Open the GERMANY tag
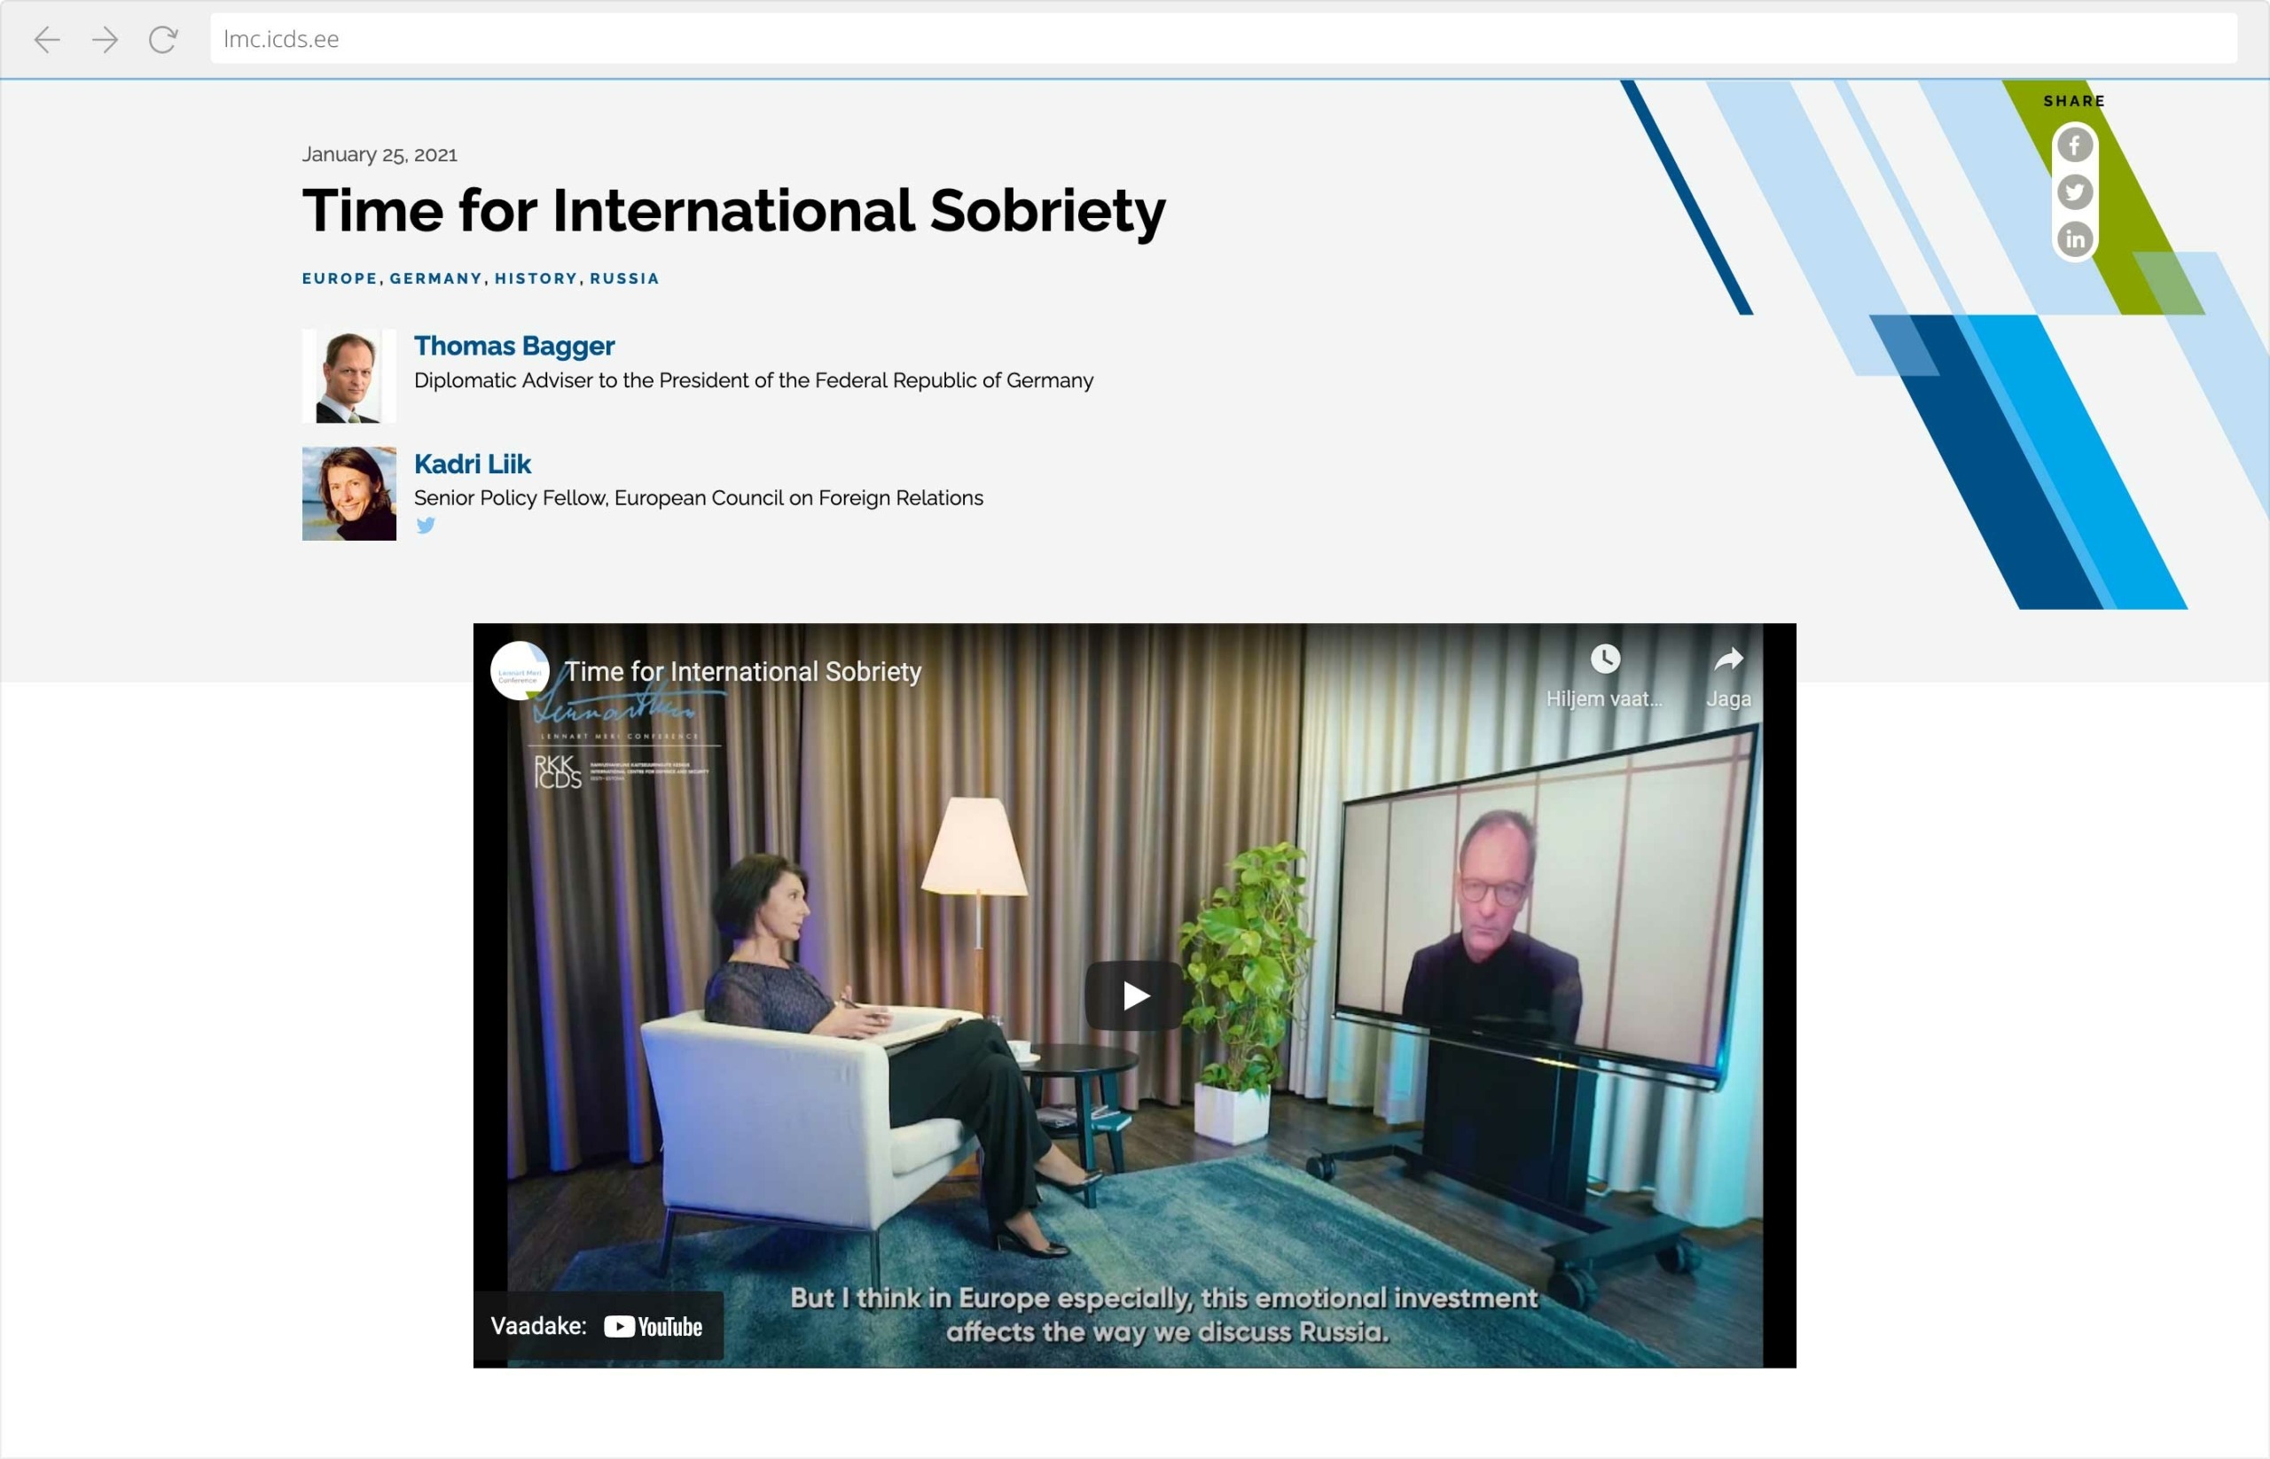 click(x=436, y=278)
